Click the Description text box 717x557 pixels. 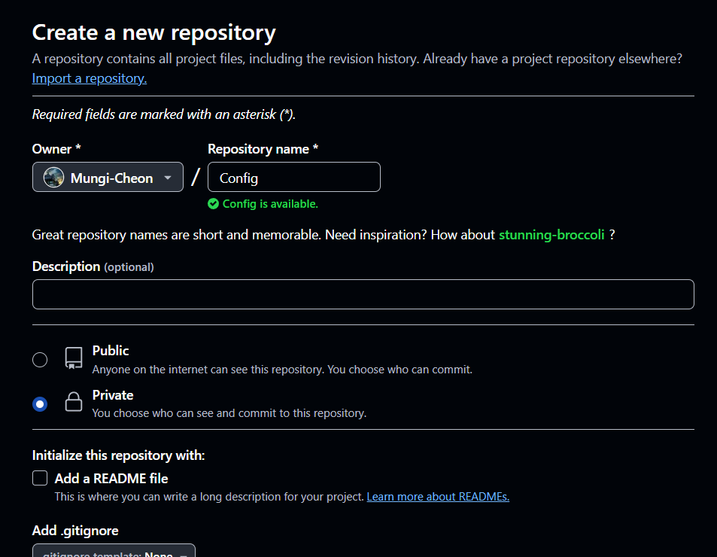tap(363, 294)
